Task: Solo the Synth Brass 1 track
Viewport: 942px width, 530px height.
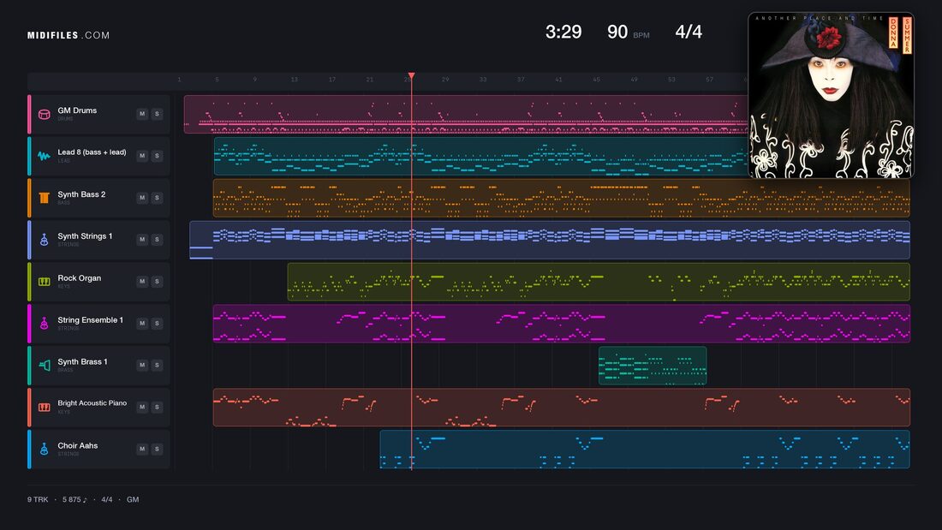Action: pyautogui.click(x=157, y=365)
